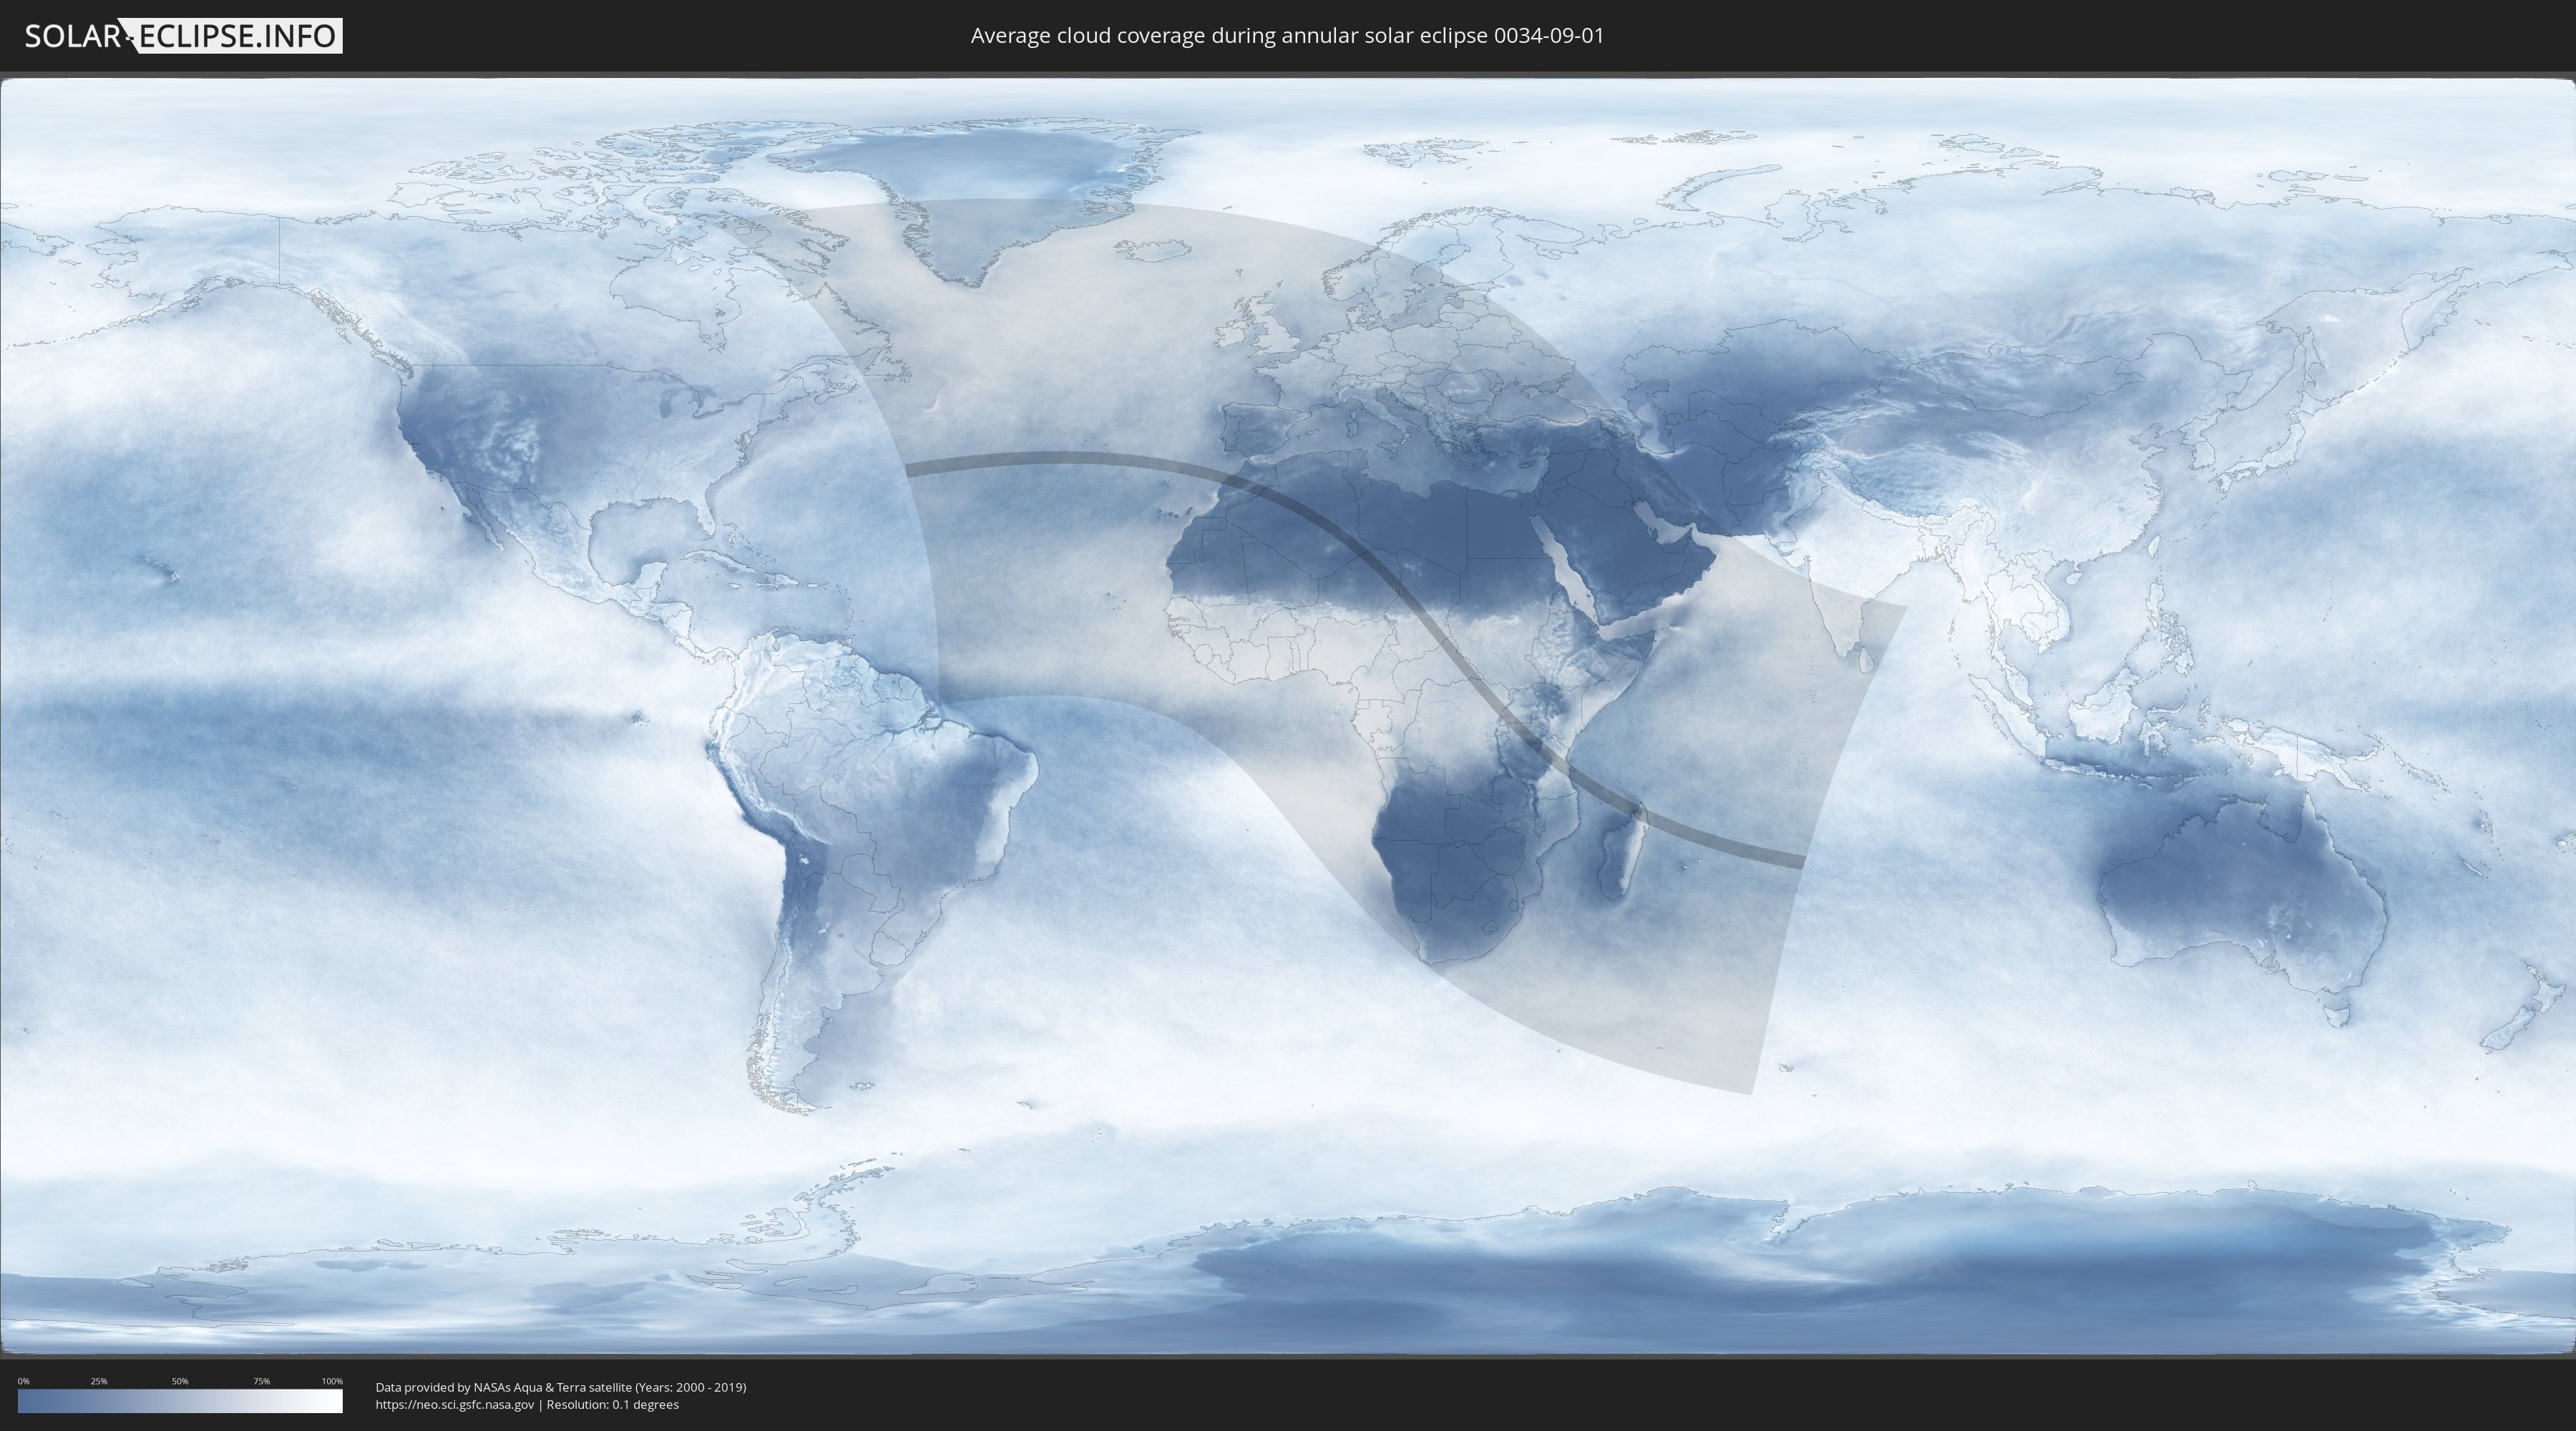Click the 25% legend label

[x=99, y=1381]
